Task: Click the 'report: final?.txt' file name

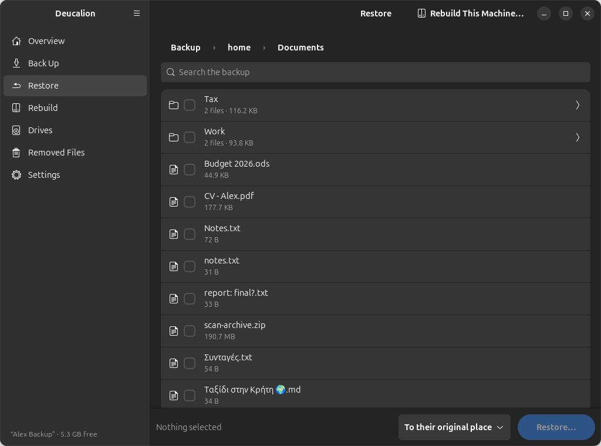Action: pyautogui.click(x=236, y=293)
